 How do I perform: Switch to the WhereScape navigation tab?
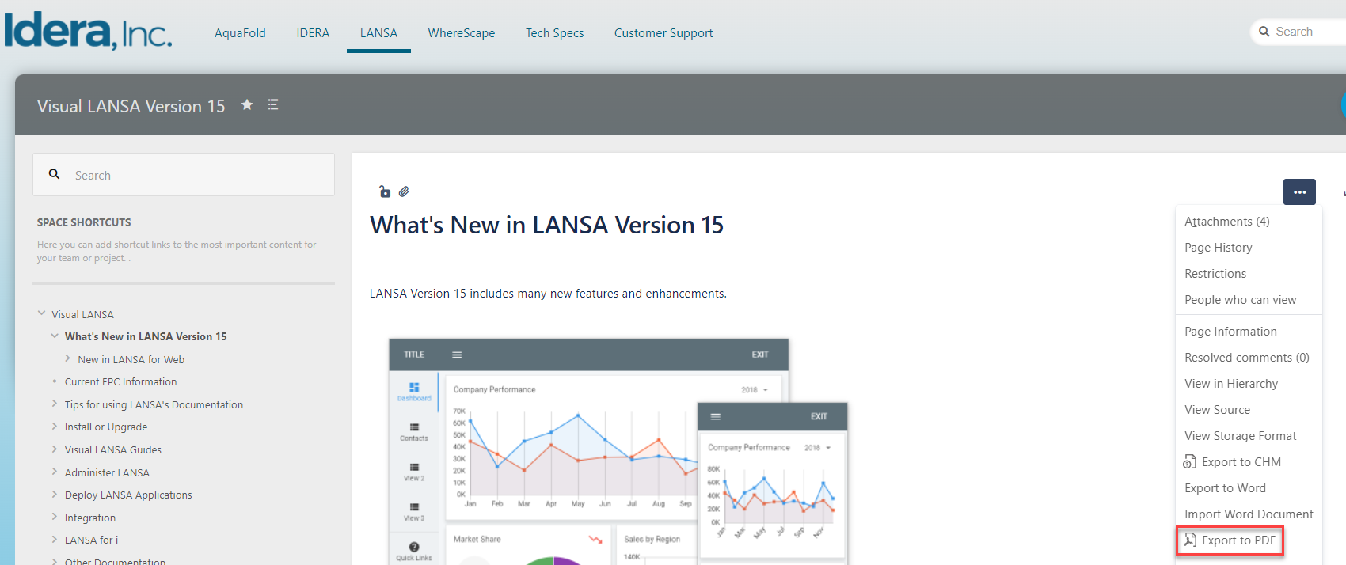[x=461, y=33]
